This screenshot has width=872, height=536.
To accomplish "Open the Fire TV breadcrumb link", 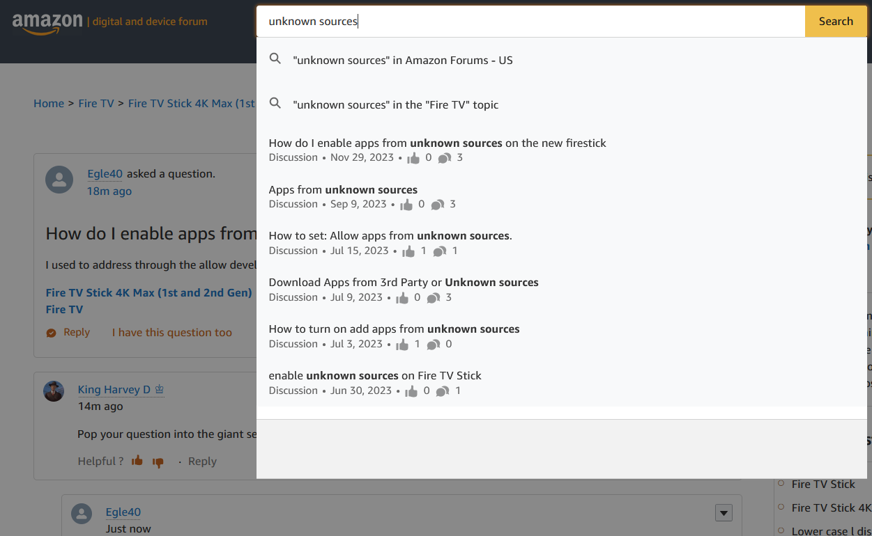I will pyautogui.click(x=96, y=103).
